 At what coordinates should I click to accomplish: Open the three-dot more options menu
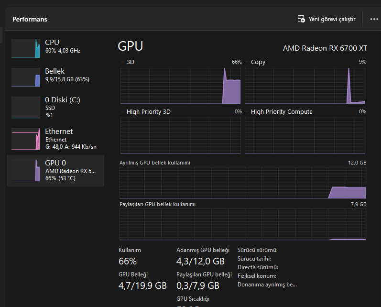(374, 19)
